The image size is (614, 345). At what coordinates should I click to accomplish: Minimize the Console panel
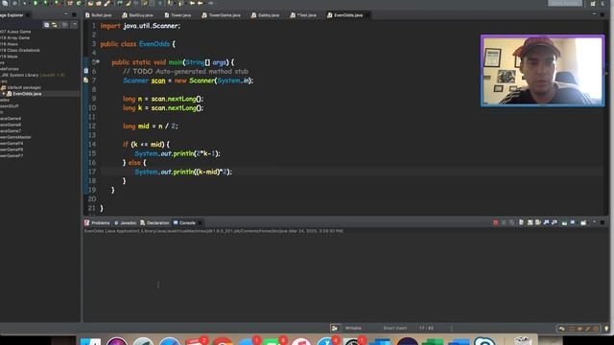tap(594, 222)
